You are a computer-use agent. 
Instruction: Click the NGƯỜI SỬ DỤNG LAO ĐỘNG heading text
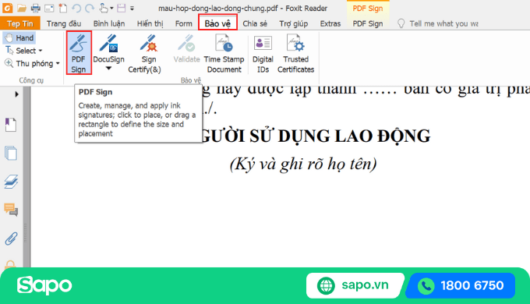click(x=316, y=136)
